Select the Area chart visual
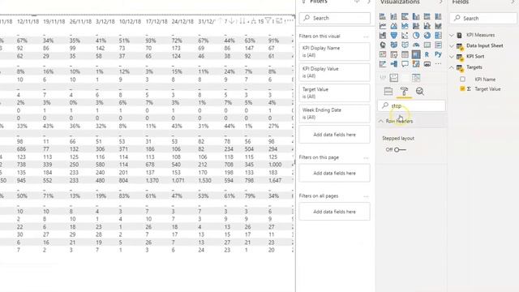Viewport: 519px width, 292px height. [x=393, y=26]
